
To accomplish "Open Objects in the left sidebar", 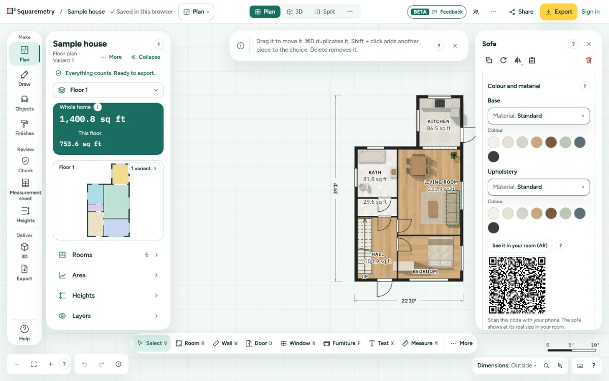I will coord(24,103).
